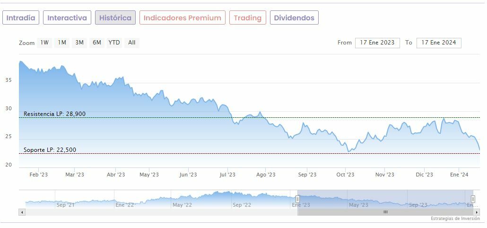This screenshot has width=487, height=228.
Task: Show All historical data
Action: (x=132, y=43)
